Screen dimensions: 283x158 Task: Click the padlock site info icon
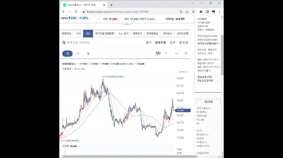click(x=83, y=12)
